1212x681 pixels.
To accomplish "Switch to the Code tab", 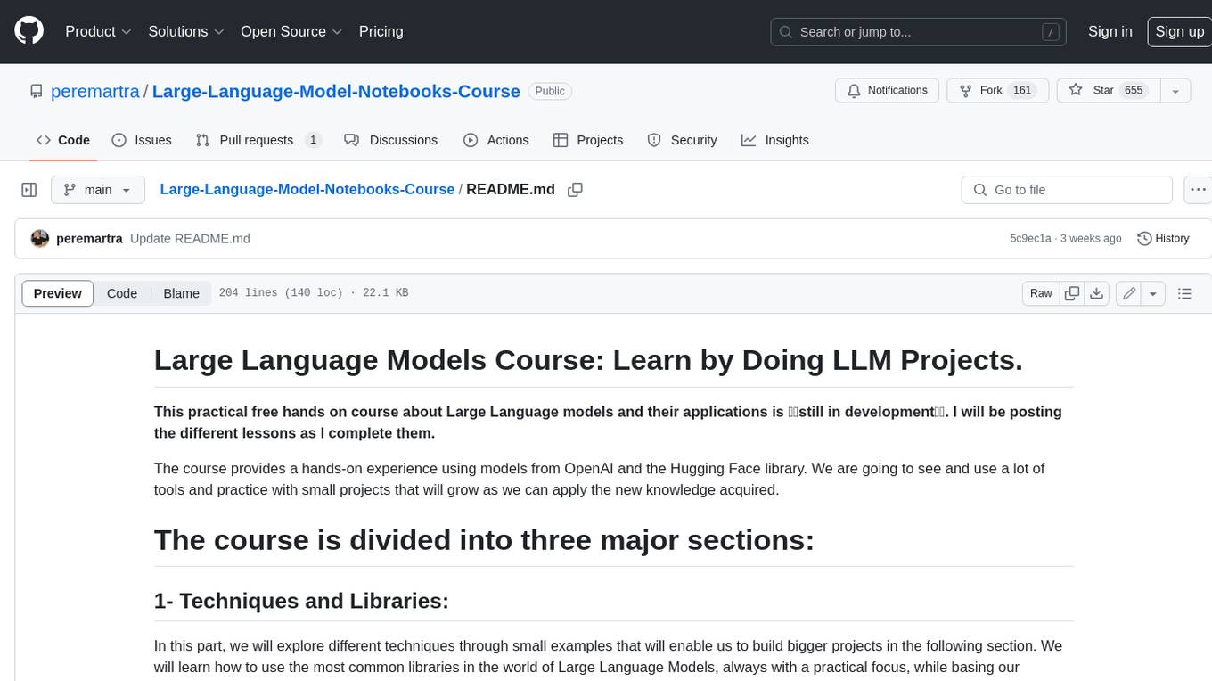I will pyautogui.click(x=62, y=140).
